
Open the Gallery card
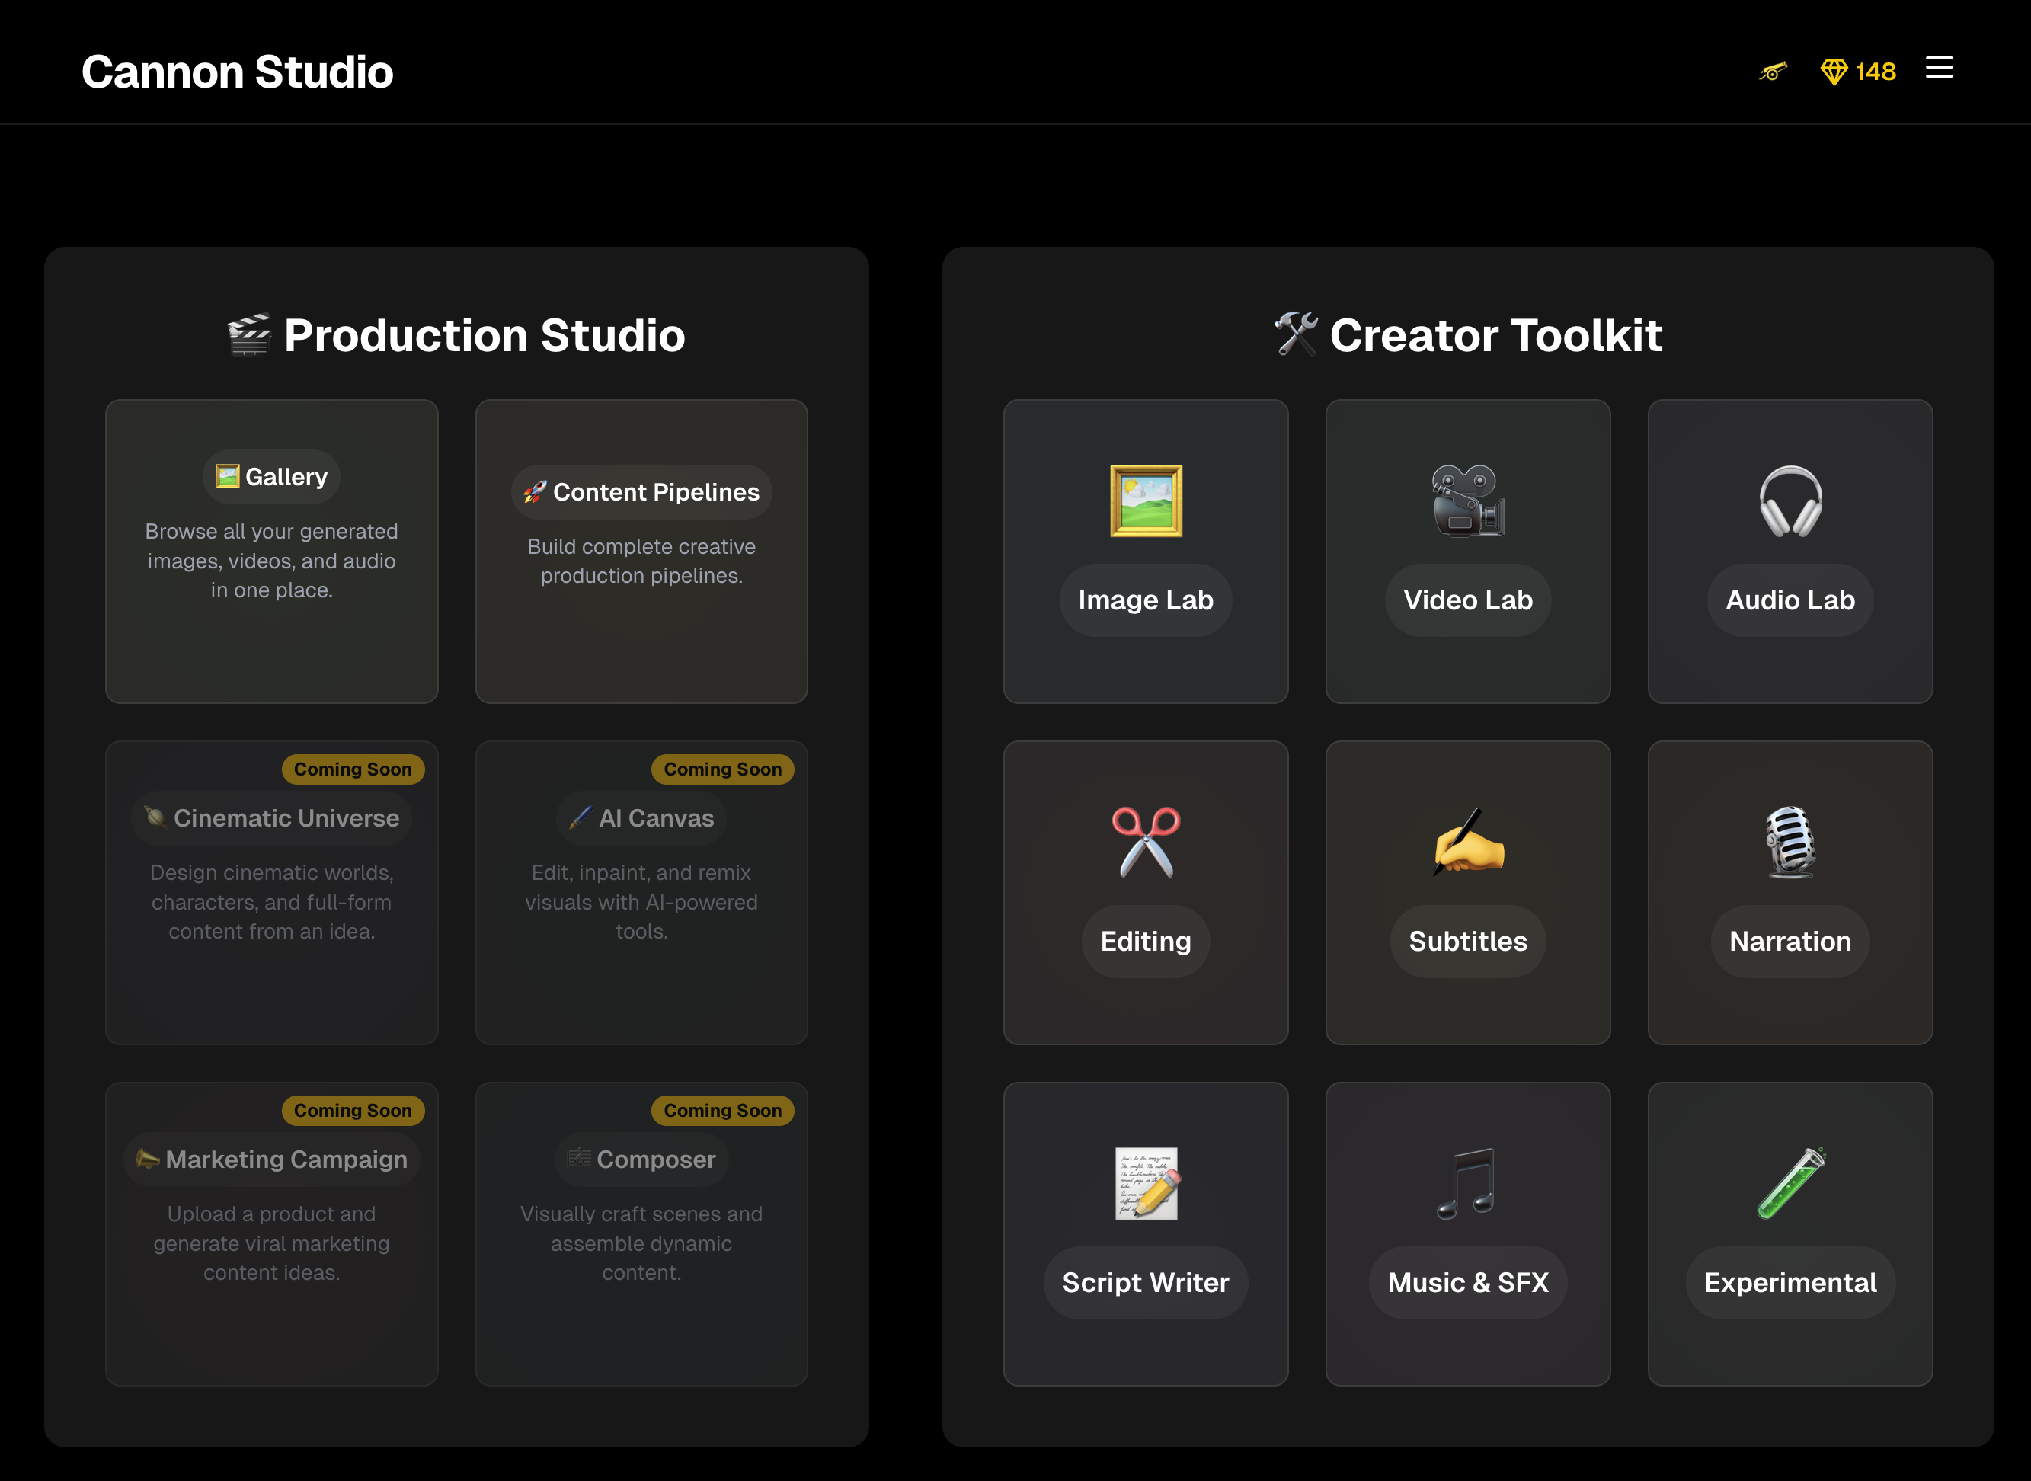point(271,551)
